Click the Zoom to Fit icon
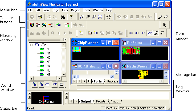 [x=100, y=17]
